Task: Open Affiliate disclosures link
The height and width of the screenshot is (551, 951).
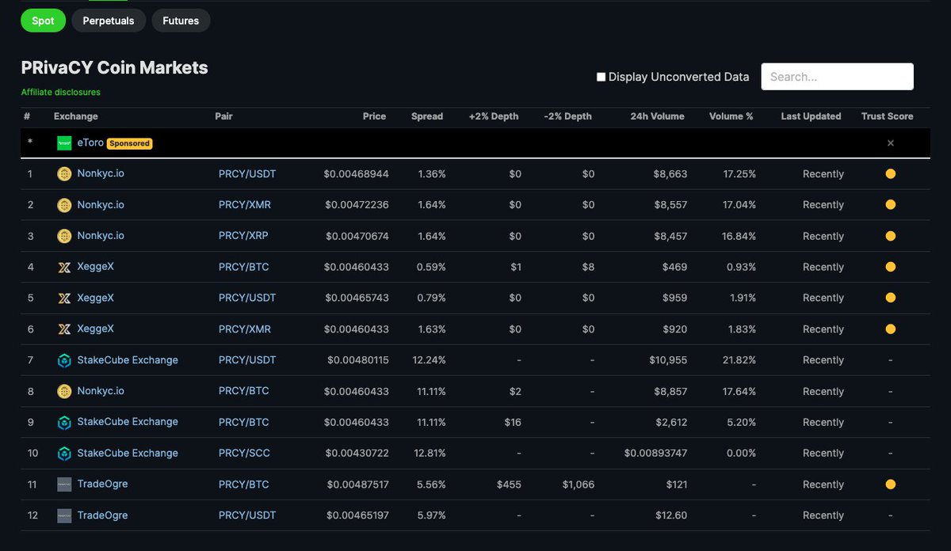Action: tap(61, 92)
